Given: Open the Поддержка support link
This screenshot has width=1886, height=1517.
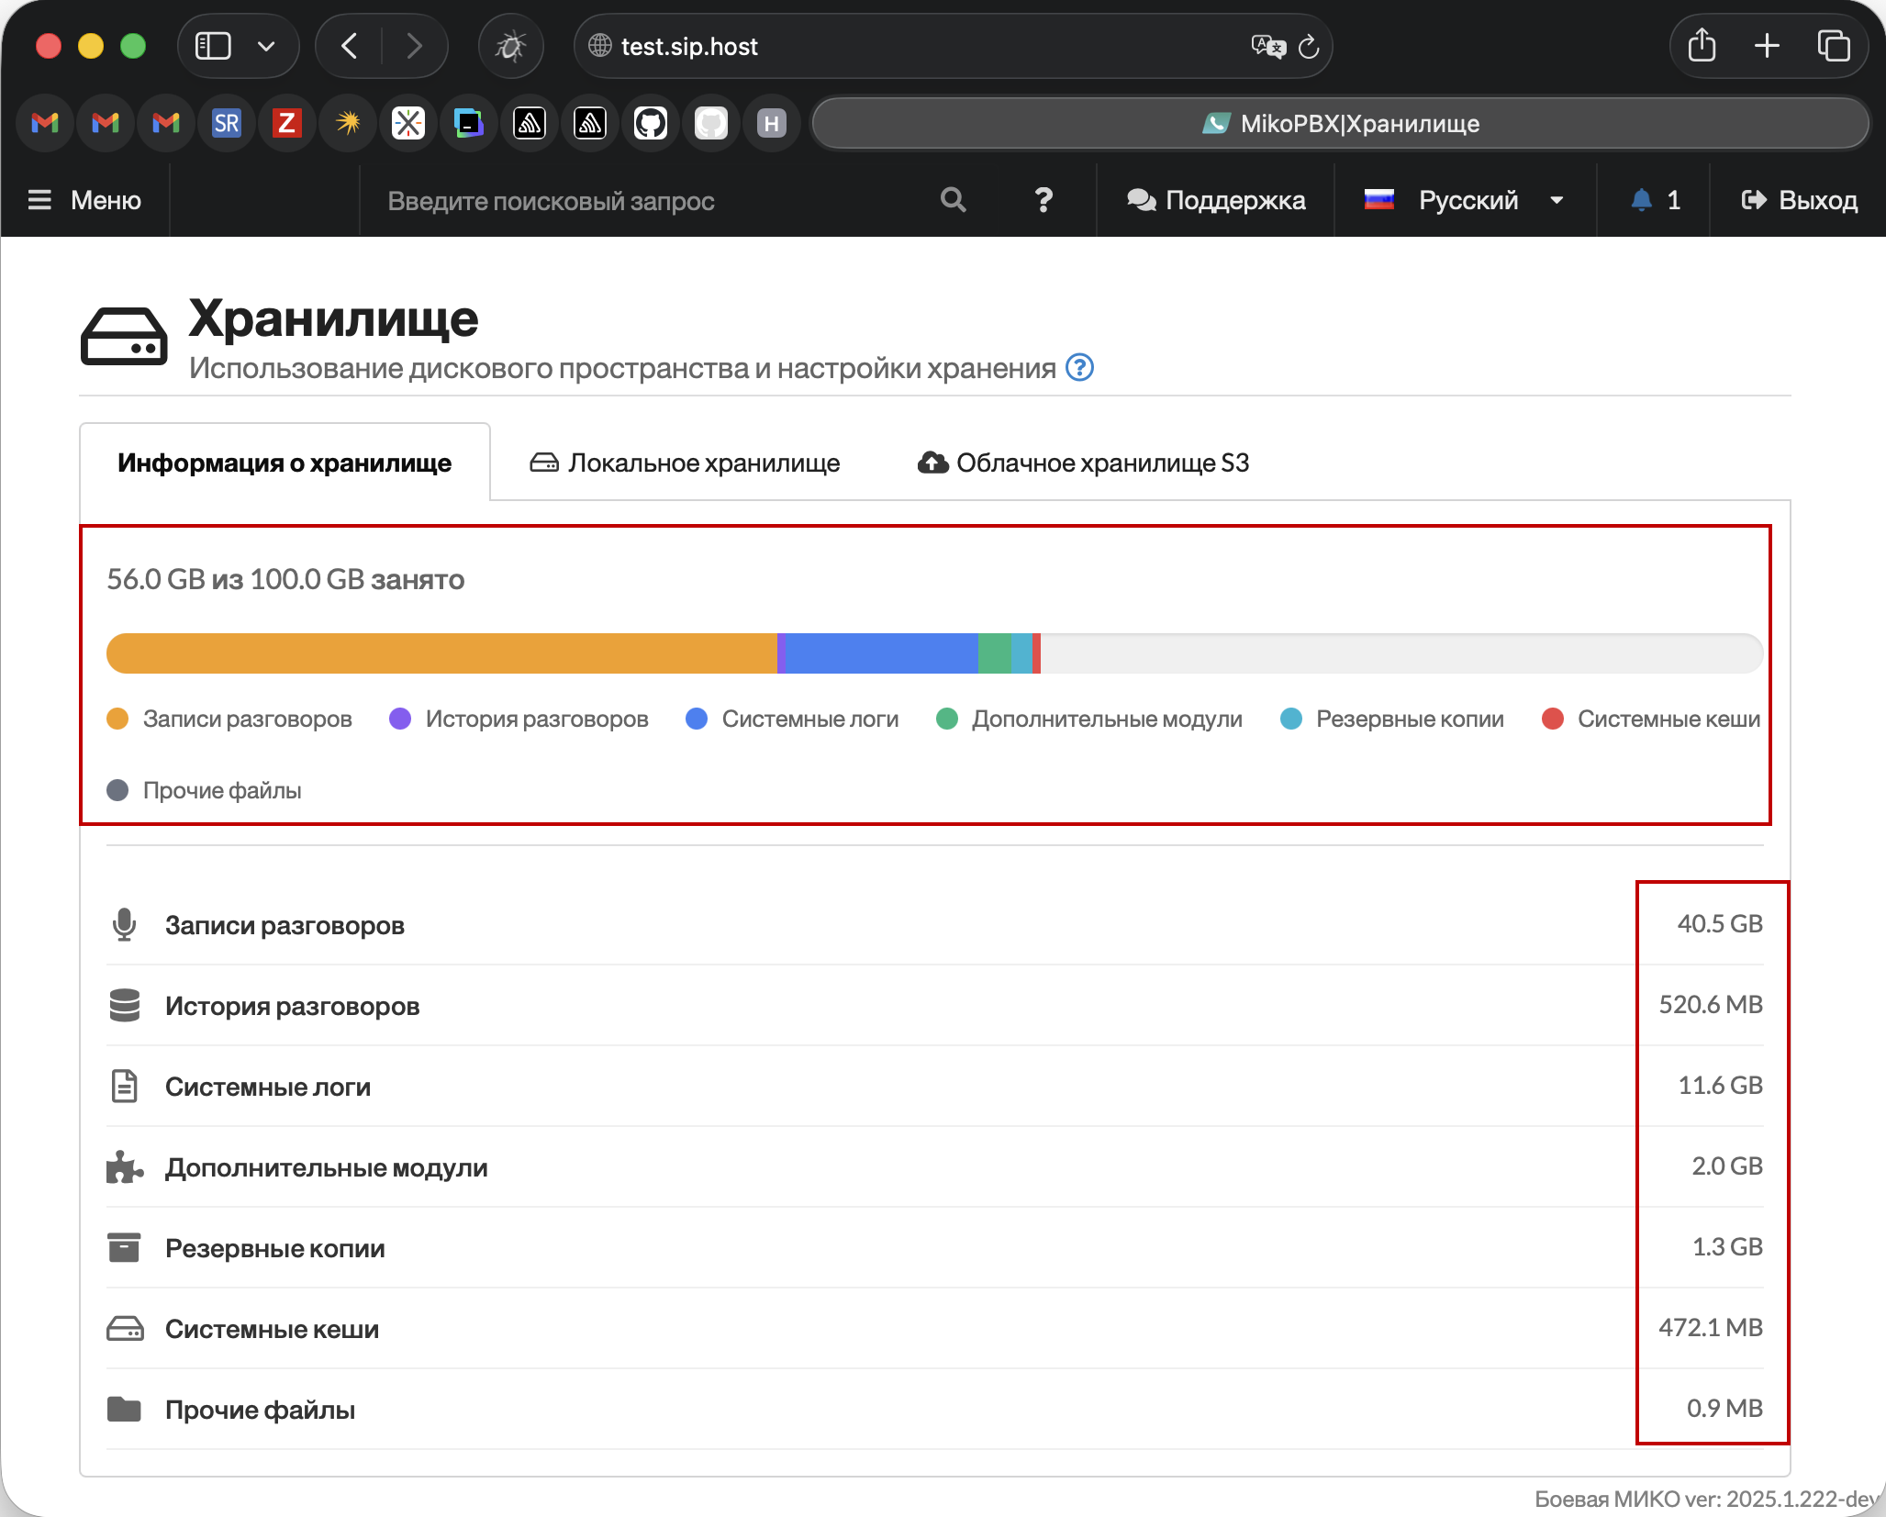Looking at the screenshot, I should tap(1215, 200).
